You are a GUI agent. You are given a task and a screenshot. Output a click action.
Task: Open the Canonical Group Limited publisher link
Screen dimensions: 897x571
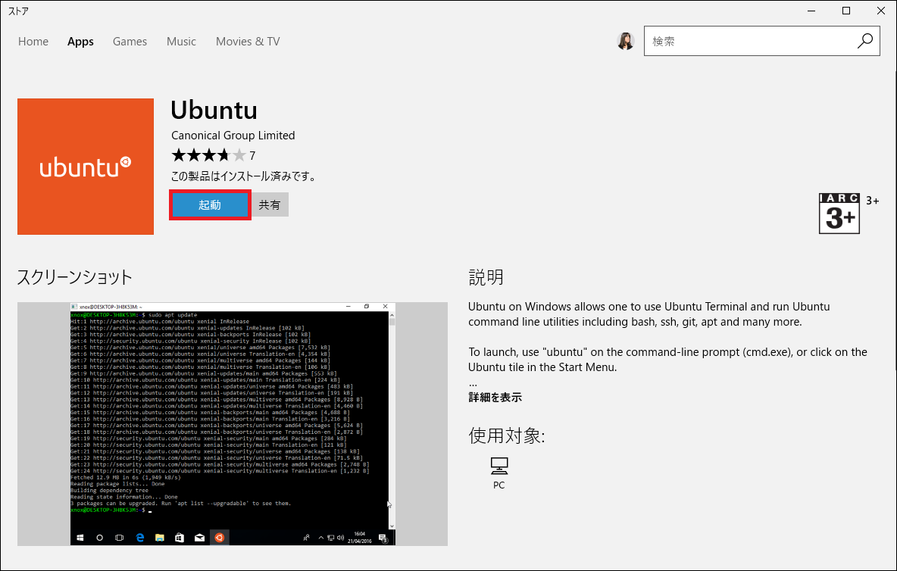(233, 136)
